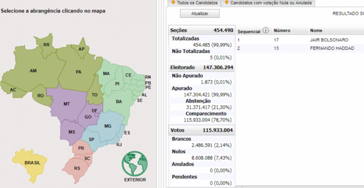Select Rio Grande do Sul (RS) on the map

pyautogui.click(x=77, y=168)
